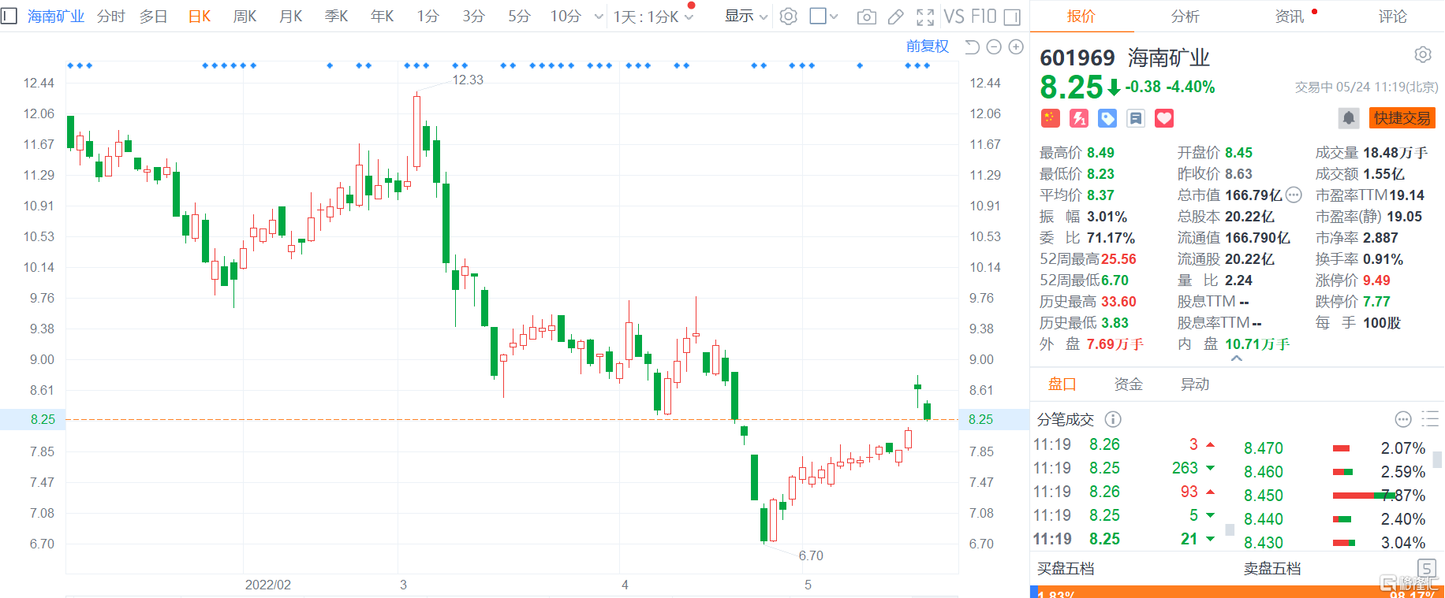Zoom out the K-line chart
Screen dimensions: 1445x598
pos(994,47)
